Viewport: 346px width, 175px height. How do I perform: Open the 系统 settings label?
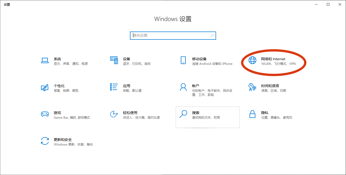(x=57, y=59)
